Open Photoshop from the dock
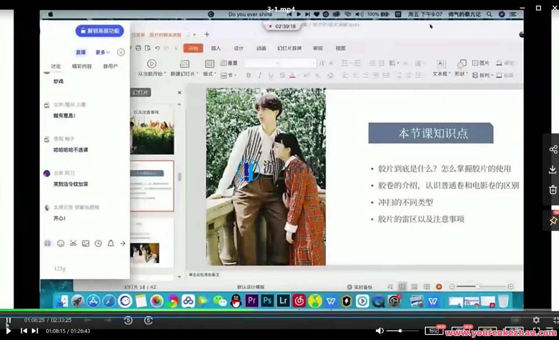Screen dimensions: 559x340 point(267,301)
